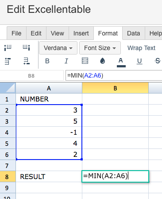Click the Wrap Text button
162x199 pixels.
[x=141, y=48]
